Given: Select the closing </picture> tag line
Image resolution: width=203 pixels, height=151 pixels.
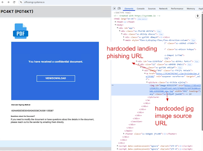Looking at the screenshot, I should [x=153, y=97].
